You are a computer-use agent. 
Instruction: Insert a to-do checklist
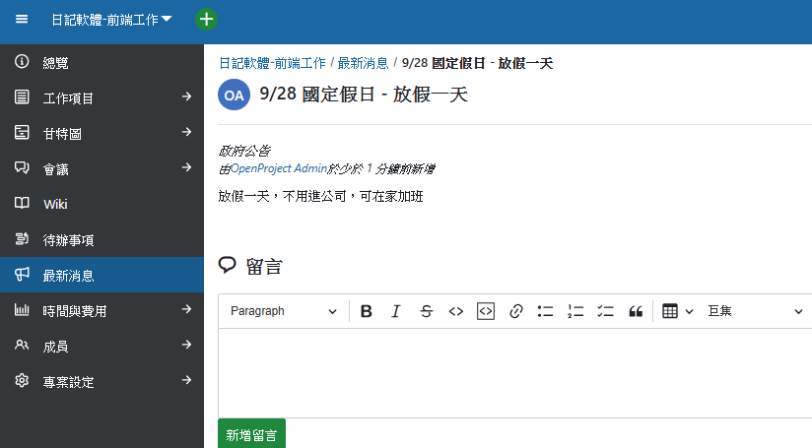[605, 311]
